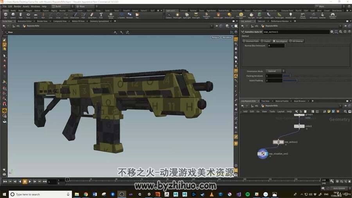This screenshot has height=198, width=352.
Task: Switch to the Geometry Spreadsheet tab
Action: [99, 21]
